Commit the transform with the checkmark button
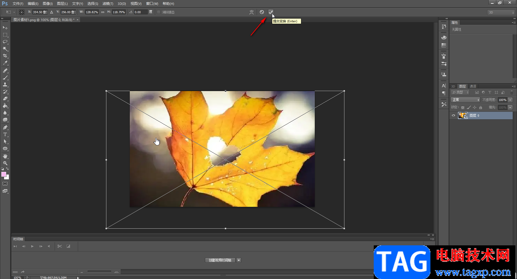 click(x=271, y=12)
